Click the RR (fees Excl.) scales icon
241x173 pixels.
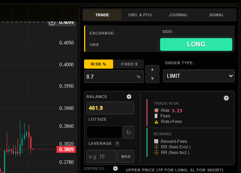pos(156,147)
